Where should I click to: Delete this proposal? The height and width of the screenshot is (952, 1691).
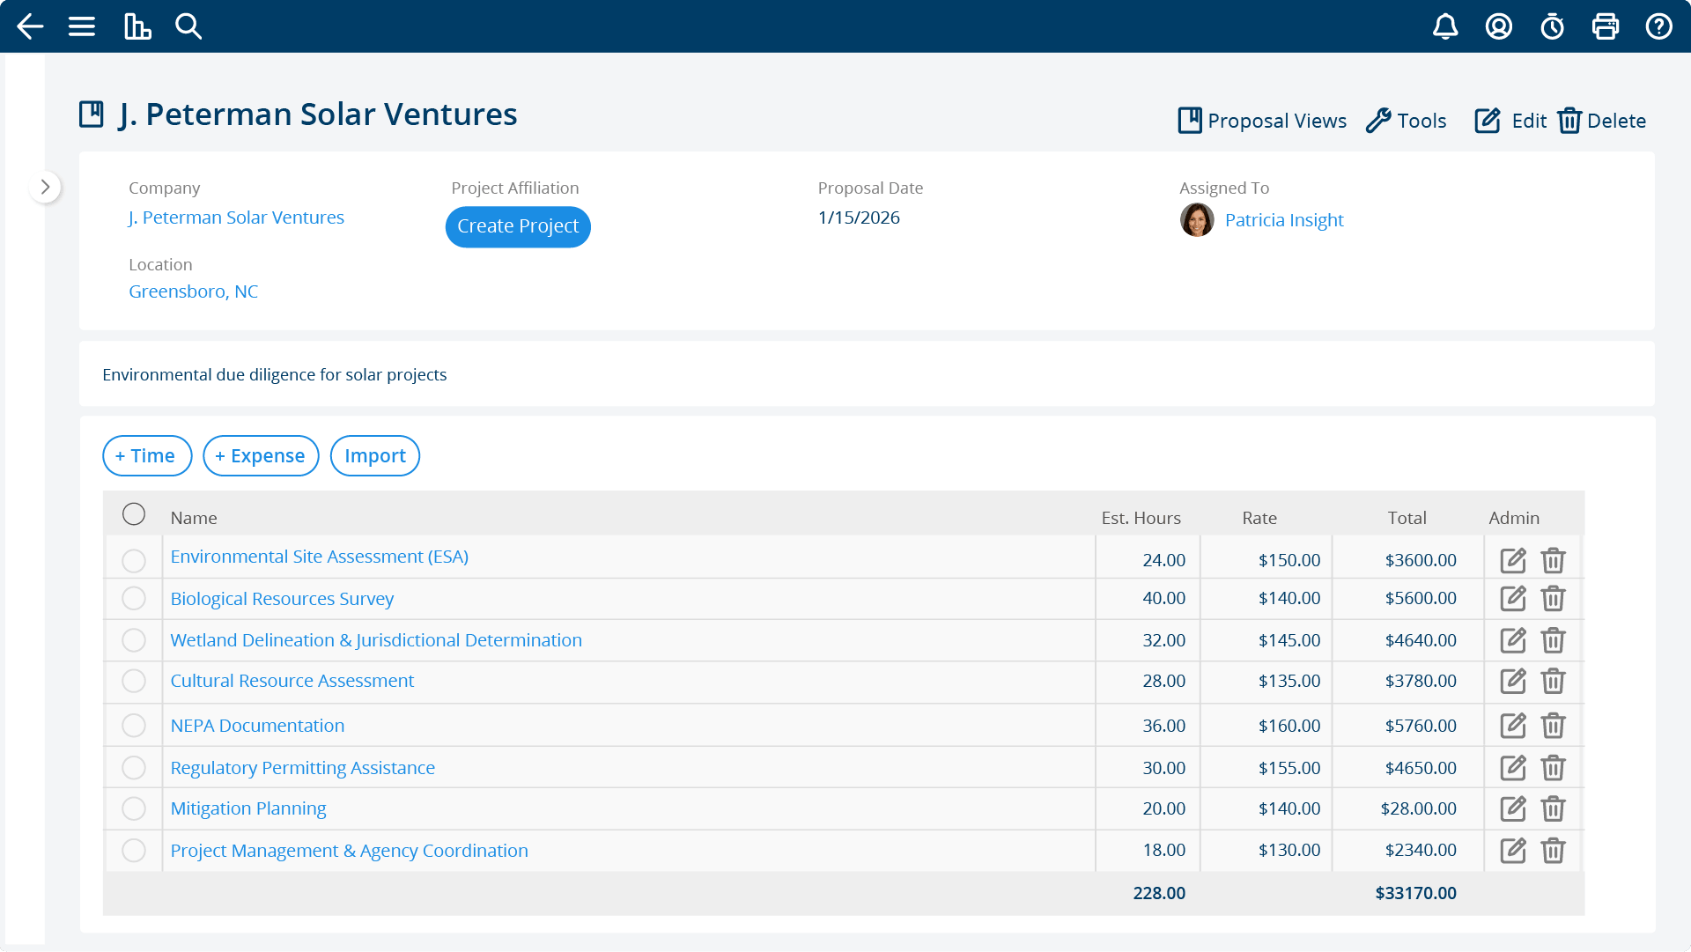1602,121
